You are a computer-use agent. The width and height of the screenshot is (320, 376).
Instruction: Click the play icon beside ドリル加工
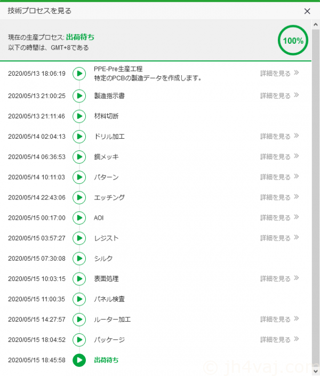(79, 137)
